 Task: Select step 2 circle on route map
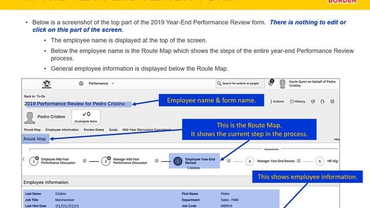(x=106, y=161)
